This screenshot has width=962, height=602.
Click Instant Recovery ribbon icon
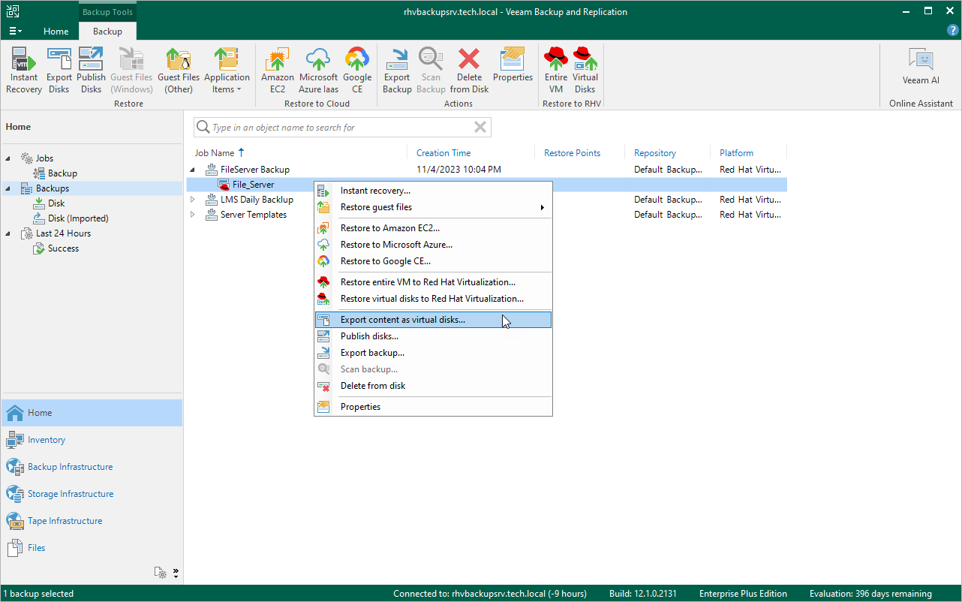24,71
